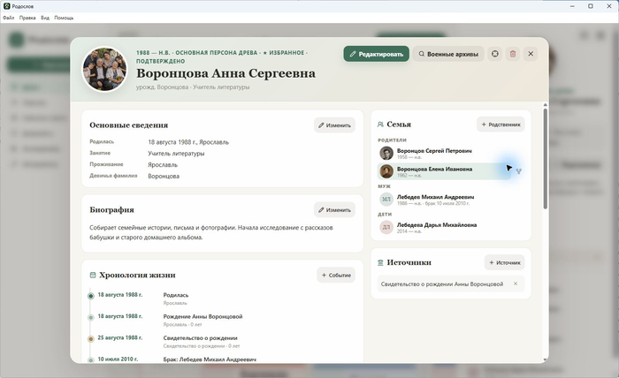Viewport: 619px width, 378px height.
Task: Open the Файл menu
Action: (x=8, y=18)
